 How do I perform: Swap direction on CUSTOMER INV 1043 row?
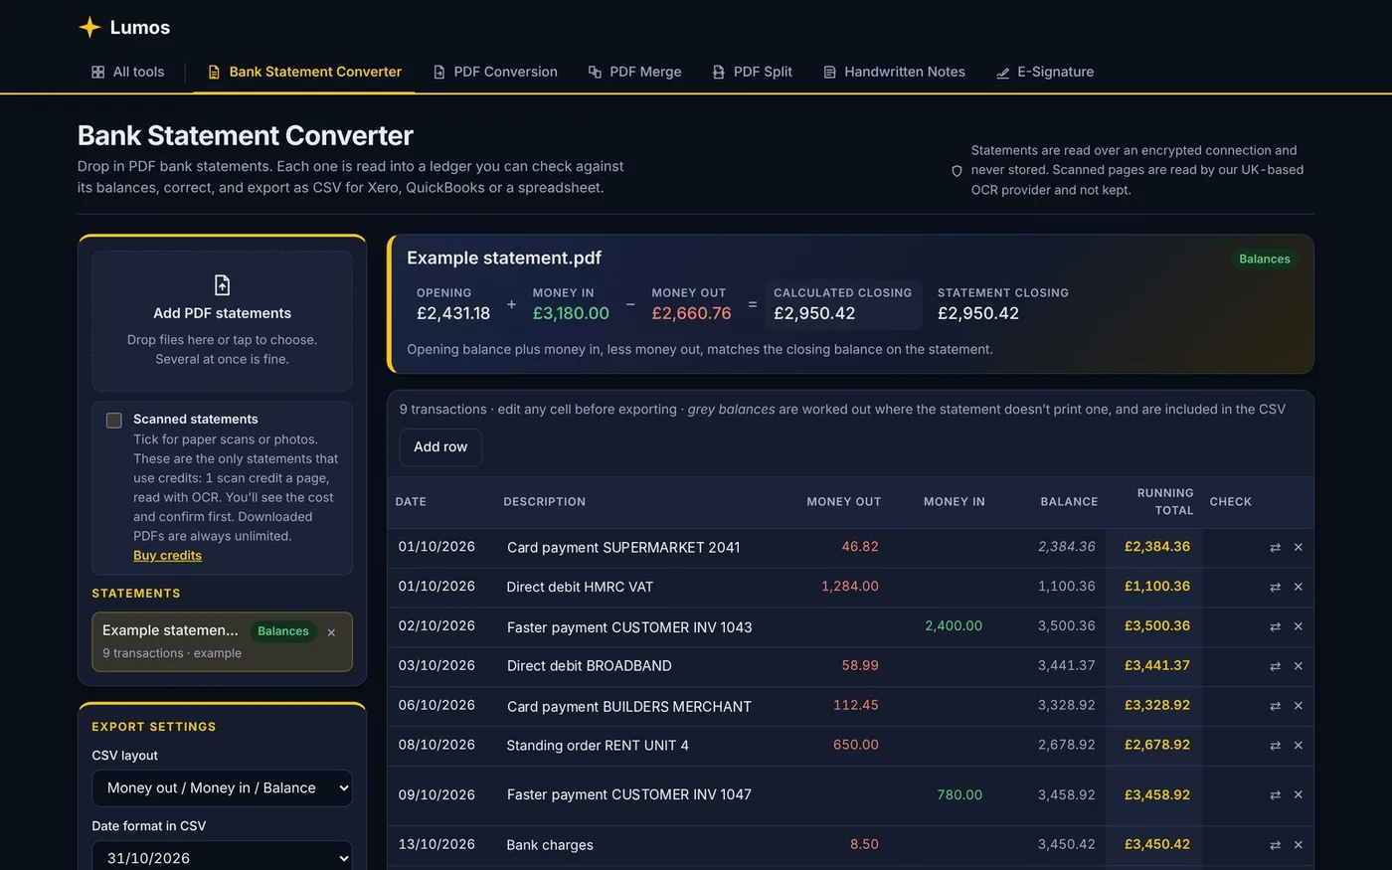click(x=1275, y=626)
